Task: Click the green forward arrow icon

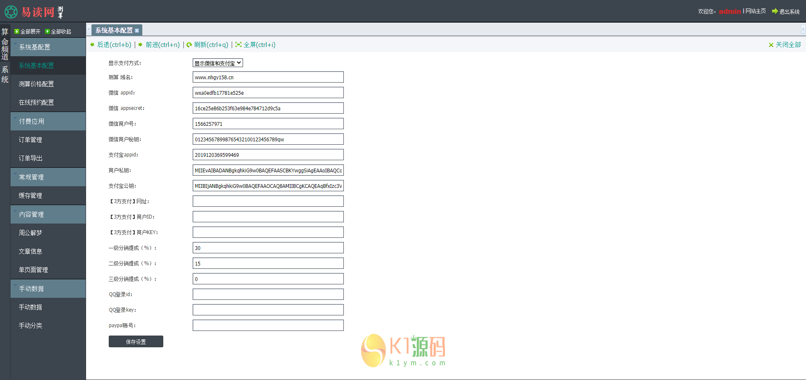Action: point(140,44)
